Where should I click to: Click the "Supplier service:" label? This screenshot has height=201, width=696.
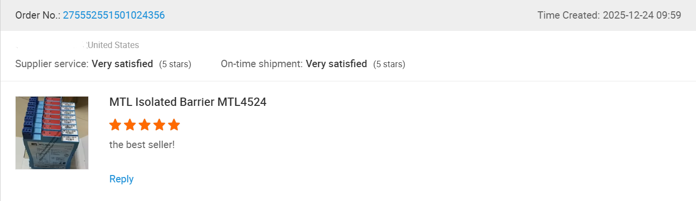(52, 64)
